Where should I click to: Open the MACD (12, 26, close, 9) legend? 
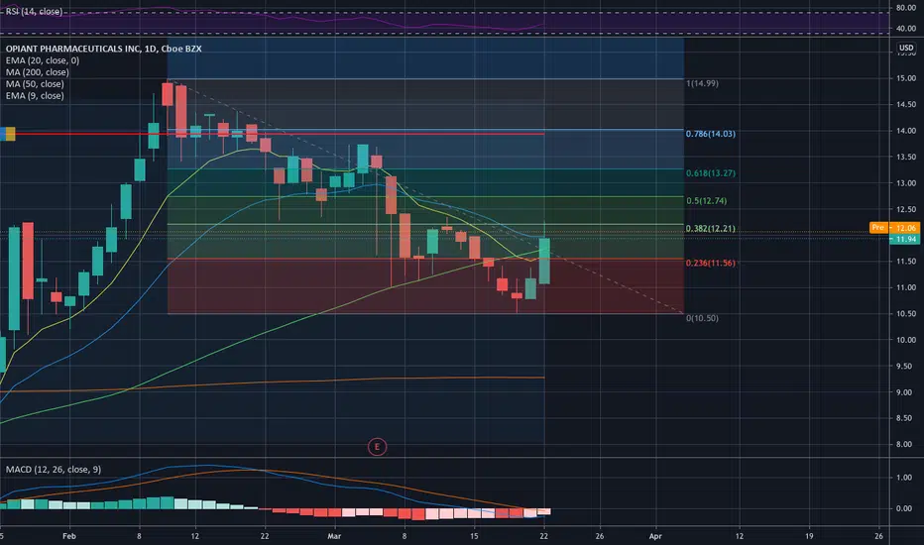point(53,470)
